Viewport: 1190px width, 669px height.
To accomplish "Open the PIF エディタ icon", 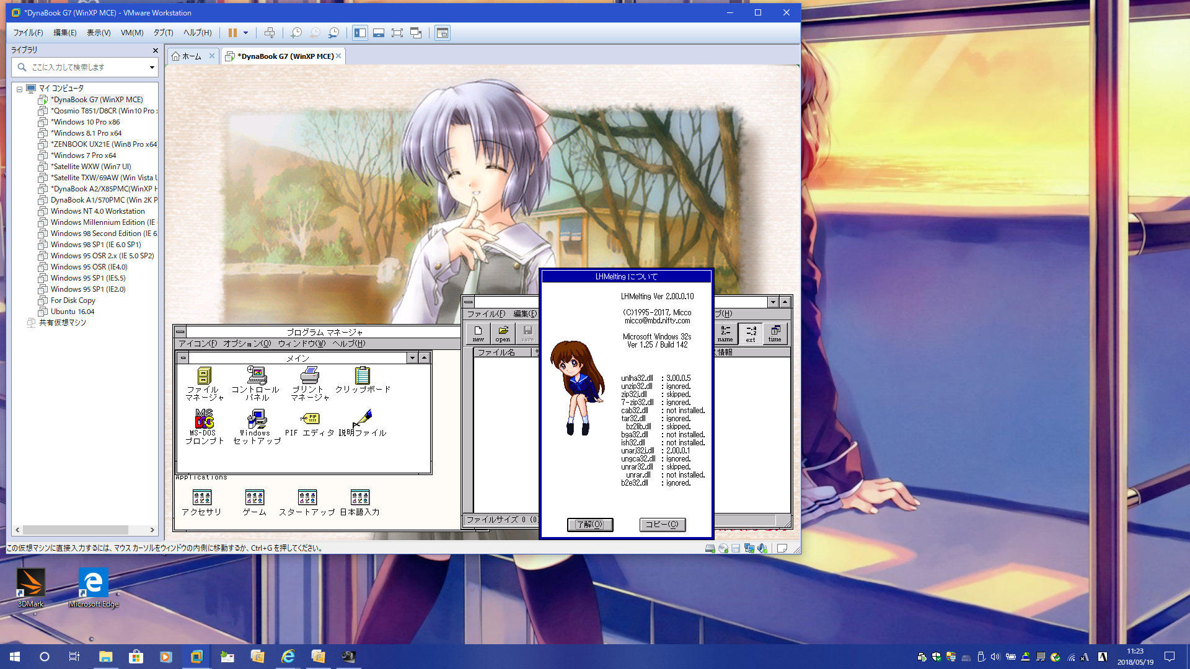I will 309,424.
